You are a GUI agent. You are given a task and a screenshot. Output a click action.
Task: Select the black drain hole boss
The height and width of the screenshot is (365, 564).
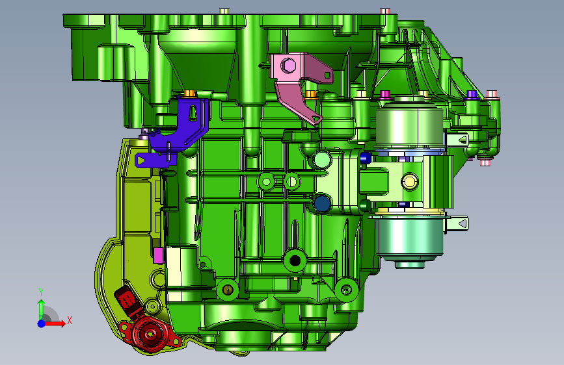295,260
